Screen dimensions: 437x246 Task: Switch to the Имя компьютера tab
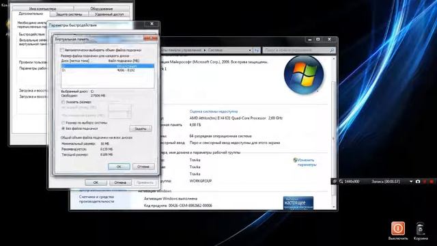(42, 9)
